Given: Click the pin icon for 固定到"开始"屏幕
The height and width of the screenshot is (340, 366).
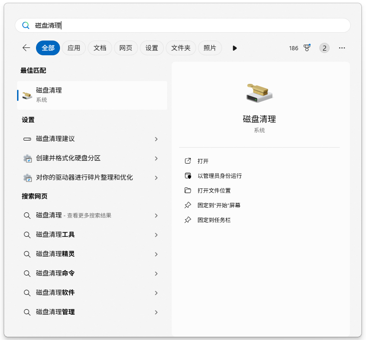Looking at the screenshot, I should pos(188,205).
